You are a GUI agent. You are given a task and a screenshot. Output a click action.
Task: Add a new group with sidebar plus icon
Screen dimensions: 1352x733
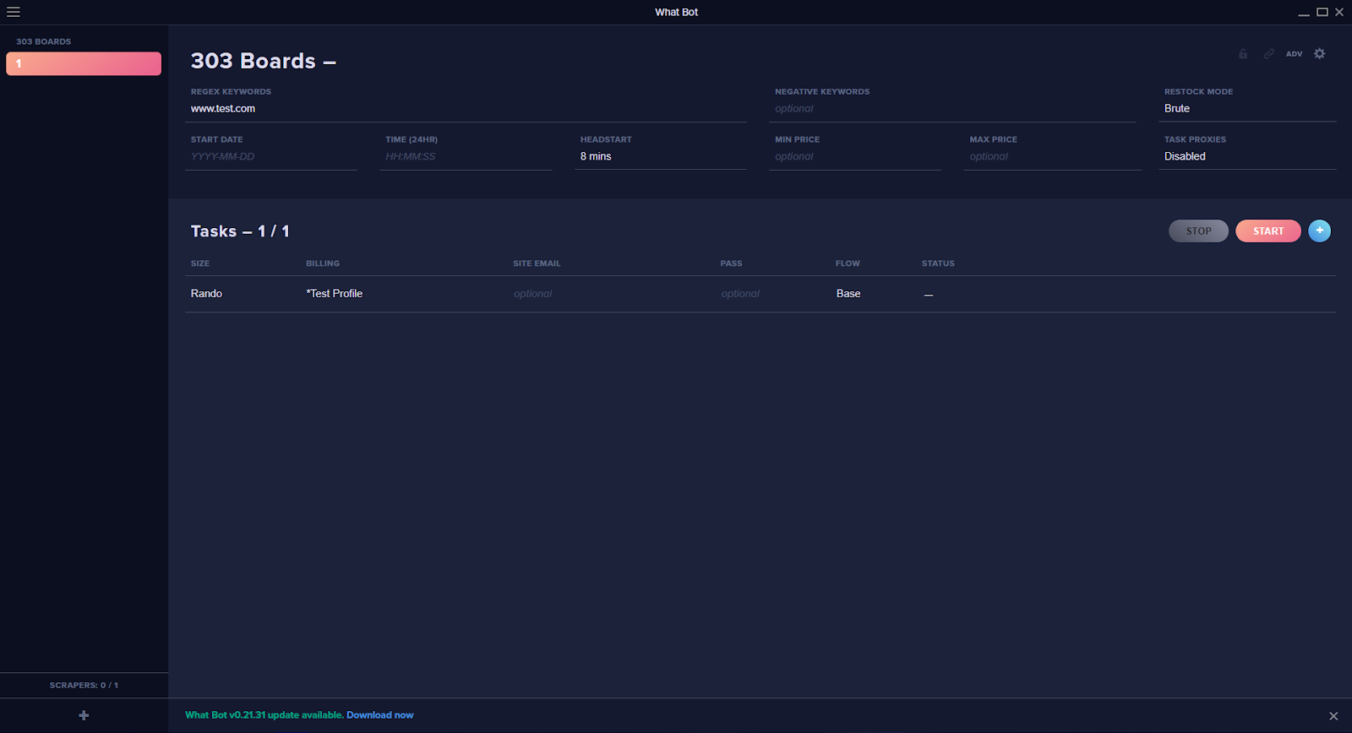84,715
